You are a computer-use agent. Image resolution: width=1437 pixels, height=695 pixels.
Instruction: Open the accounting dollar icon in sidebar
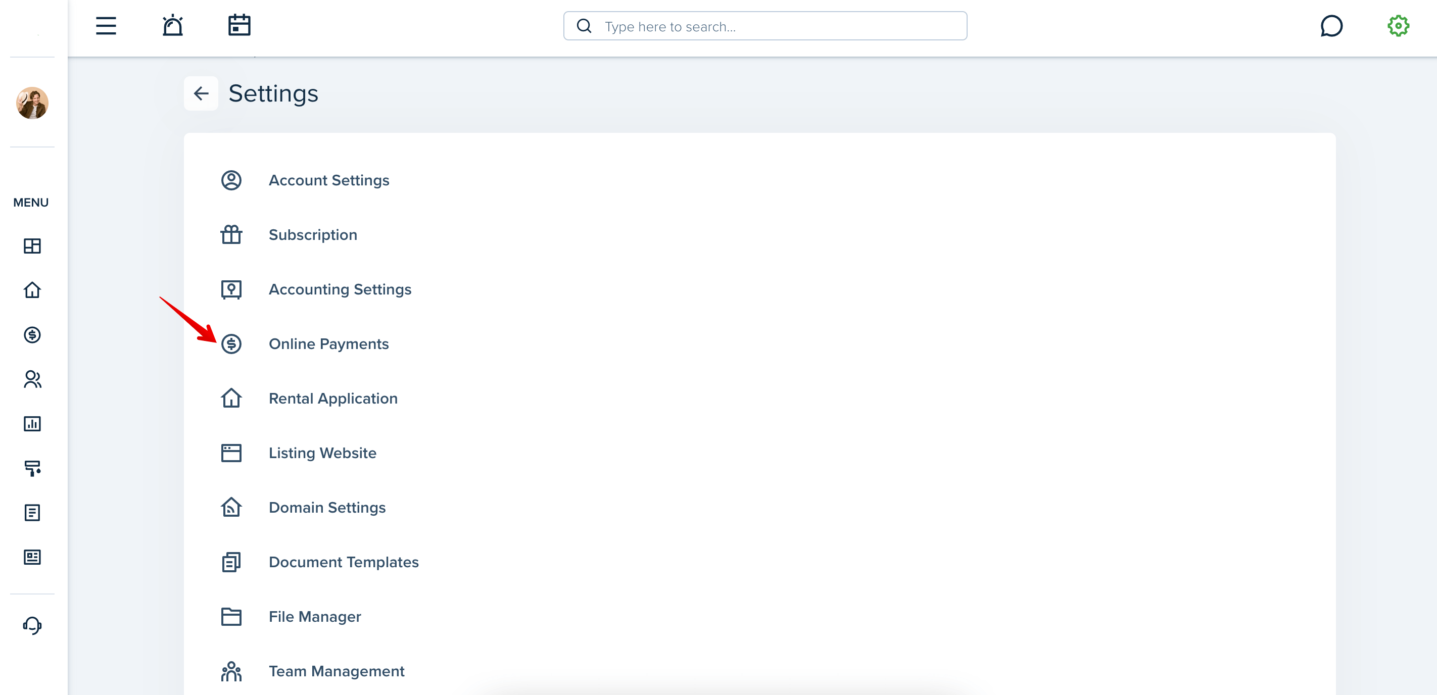32,335
